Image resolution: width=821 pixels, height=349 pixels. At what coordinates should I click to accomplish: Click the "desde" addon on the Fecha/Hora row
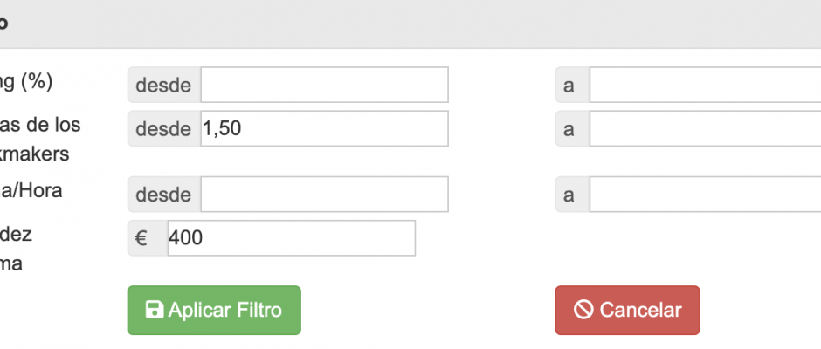point(163,195)
